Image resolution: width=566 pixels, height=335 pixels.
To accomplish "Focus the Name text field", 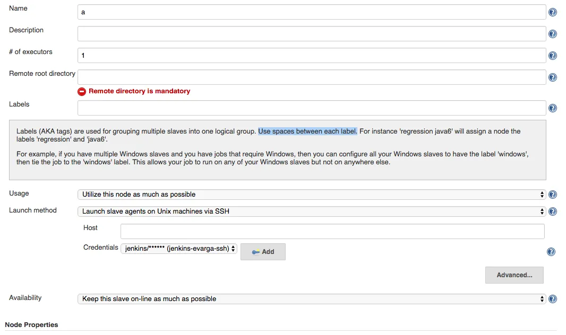I will 311,12.
